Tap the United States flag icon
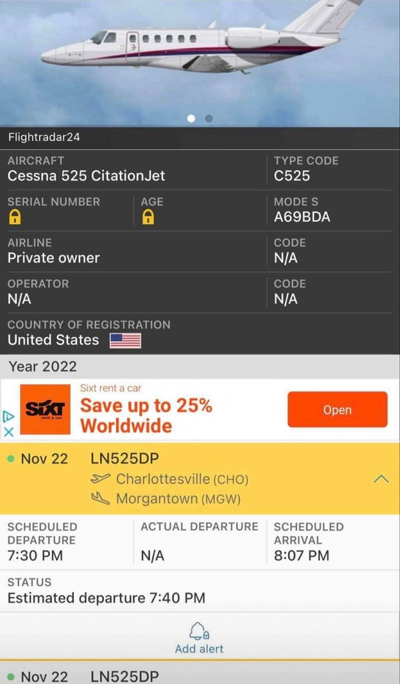The image size is (400, 684). click(126, 341)
